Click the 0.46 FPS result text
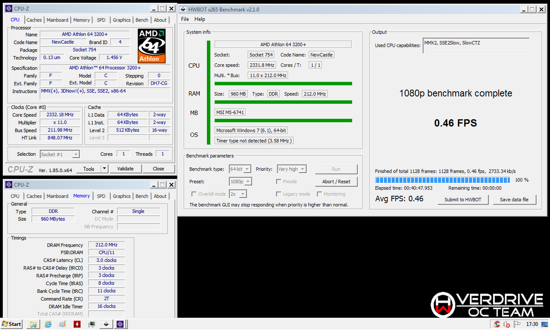 point(456,123)
